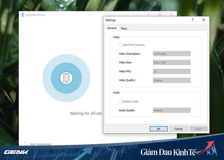Click the Apply button
Screen dimensions: 224x160
point(198,129)
